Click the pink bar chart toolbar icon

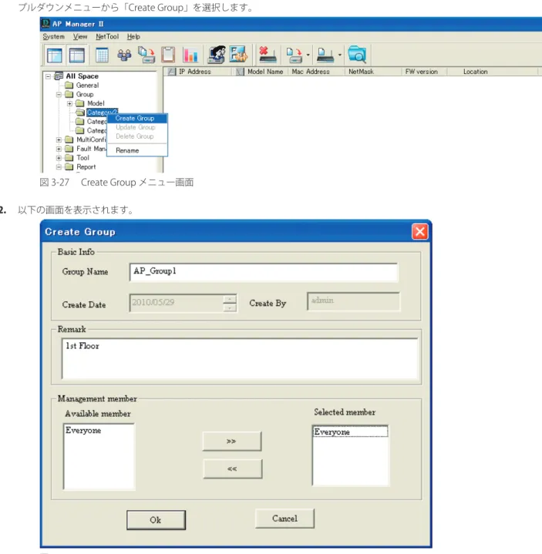coord(190,55)
